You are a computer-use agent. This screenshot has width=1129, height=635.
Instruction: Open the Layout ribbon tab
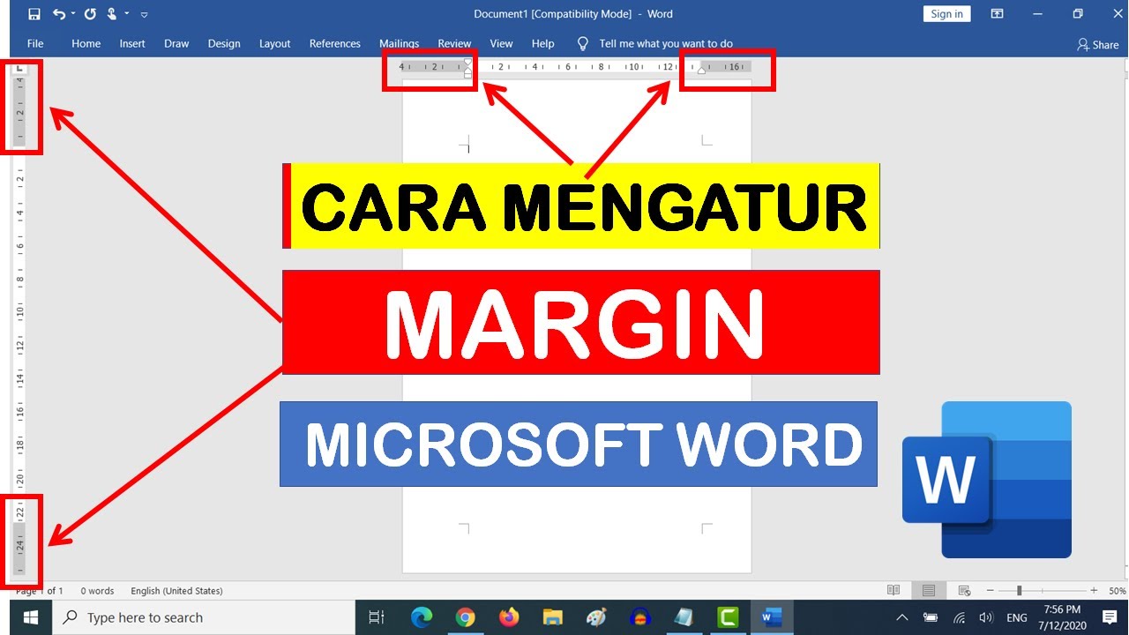tap(275, 43)
